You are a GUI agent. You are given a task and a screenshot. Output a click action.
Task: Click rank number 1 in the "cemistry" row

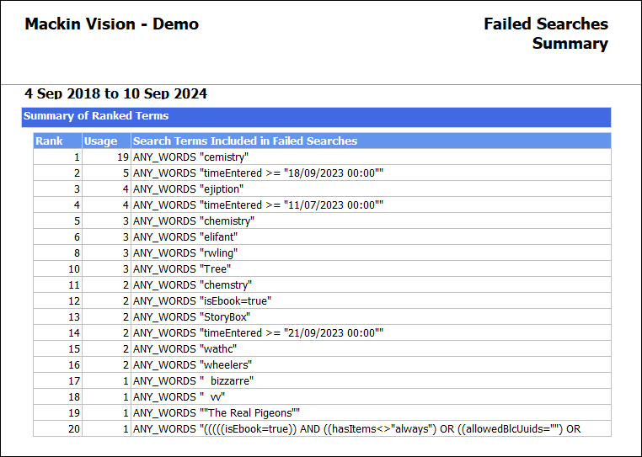(x=77, y=157)
